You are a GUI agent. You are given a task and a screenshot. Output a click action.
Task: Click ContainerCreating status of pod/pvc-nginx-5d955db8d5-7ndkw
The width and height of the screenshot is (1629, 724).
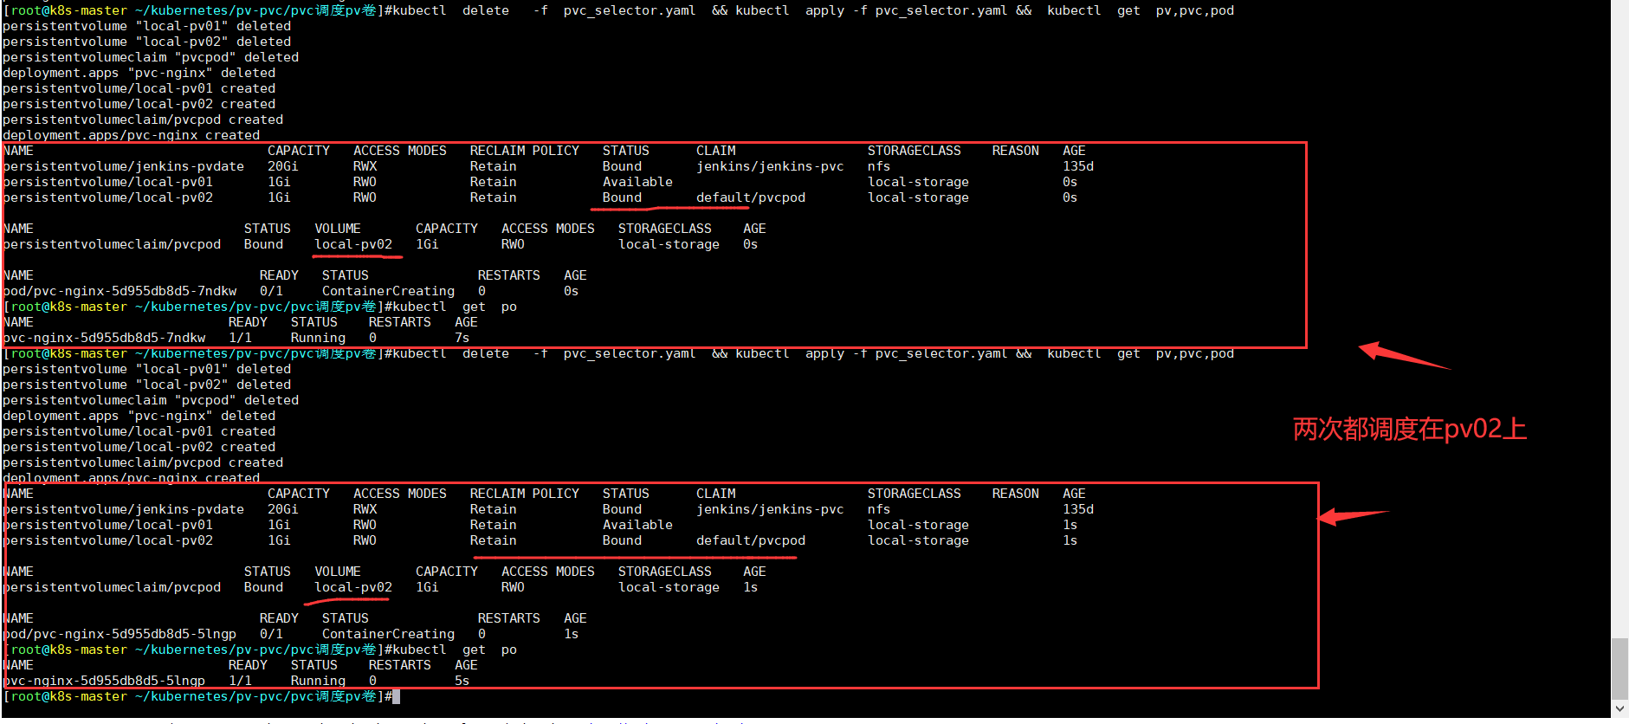point(388,291)
